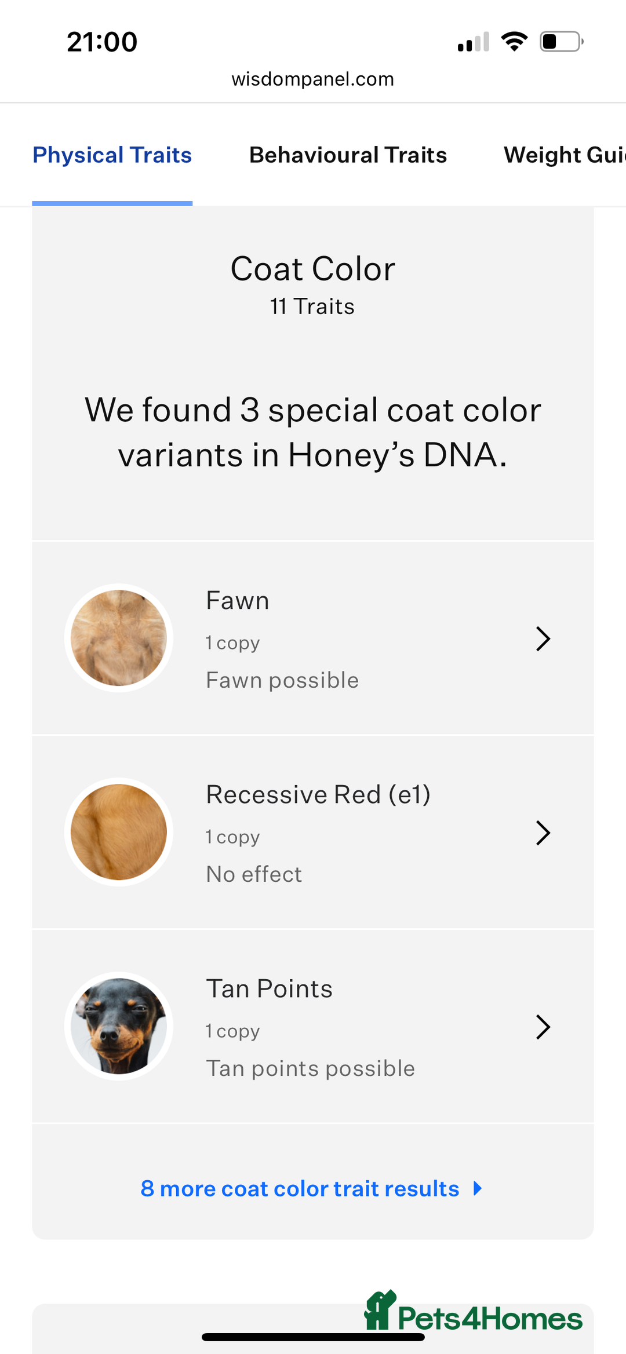Open the Fawn coat color thumbnail
Screen dimensions: 626x1354
click(x=119, y=638)
